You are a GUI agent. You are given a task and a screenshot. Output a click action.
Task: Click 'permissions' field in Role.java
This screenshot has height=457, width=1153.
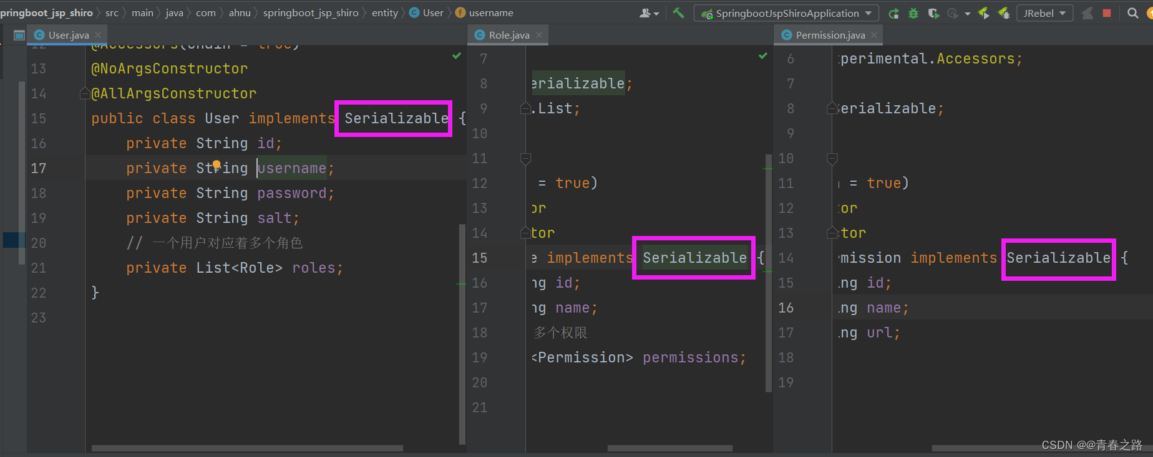pyautogui.click(x=690, y=357)
